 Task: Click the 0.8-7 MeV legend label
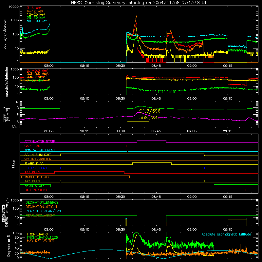(36, 77)
